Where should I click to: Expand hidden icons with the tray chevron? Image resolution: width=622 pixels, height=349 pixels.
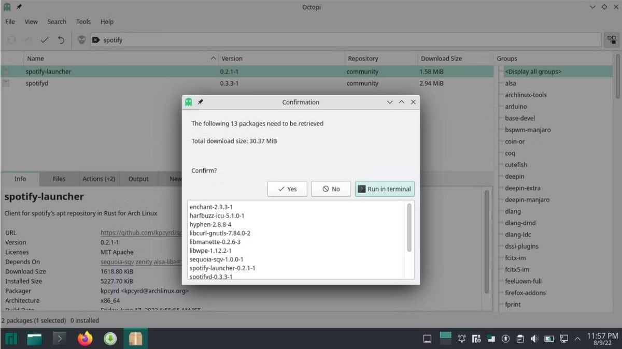click(x=577, y=339)
